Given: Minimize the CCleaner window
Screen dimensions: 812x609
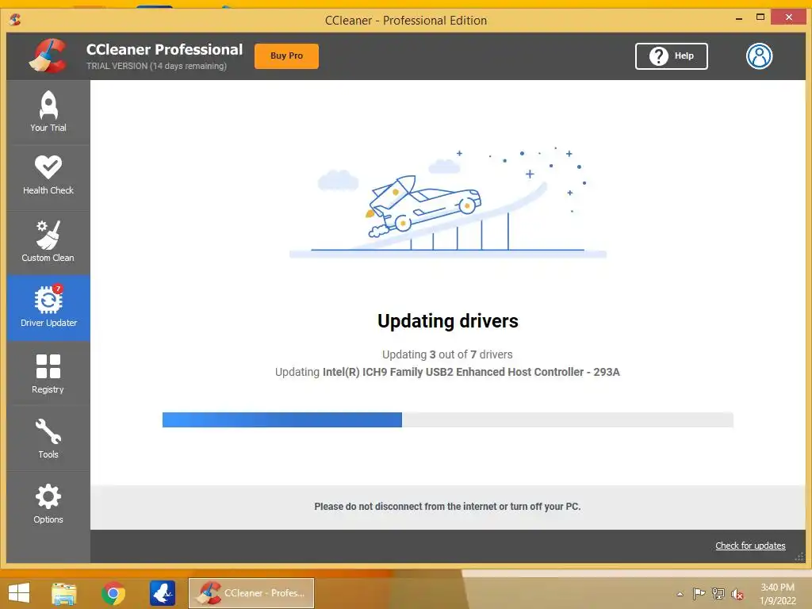Looking at the screenshot, I should click(739, 18).
